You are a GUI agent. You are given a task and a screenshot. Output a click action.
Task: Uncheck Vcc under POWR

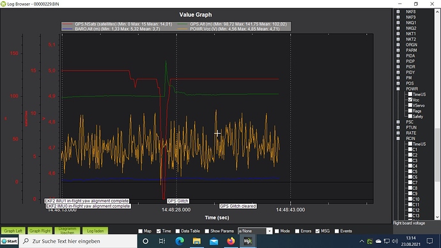[410, 100]
